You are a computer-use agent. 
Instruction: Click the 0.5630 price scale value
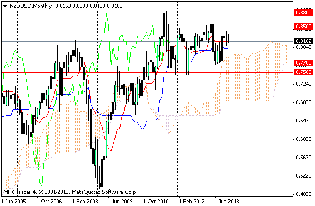[x=303, y=157]
